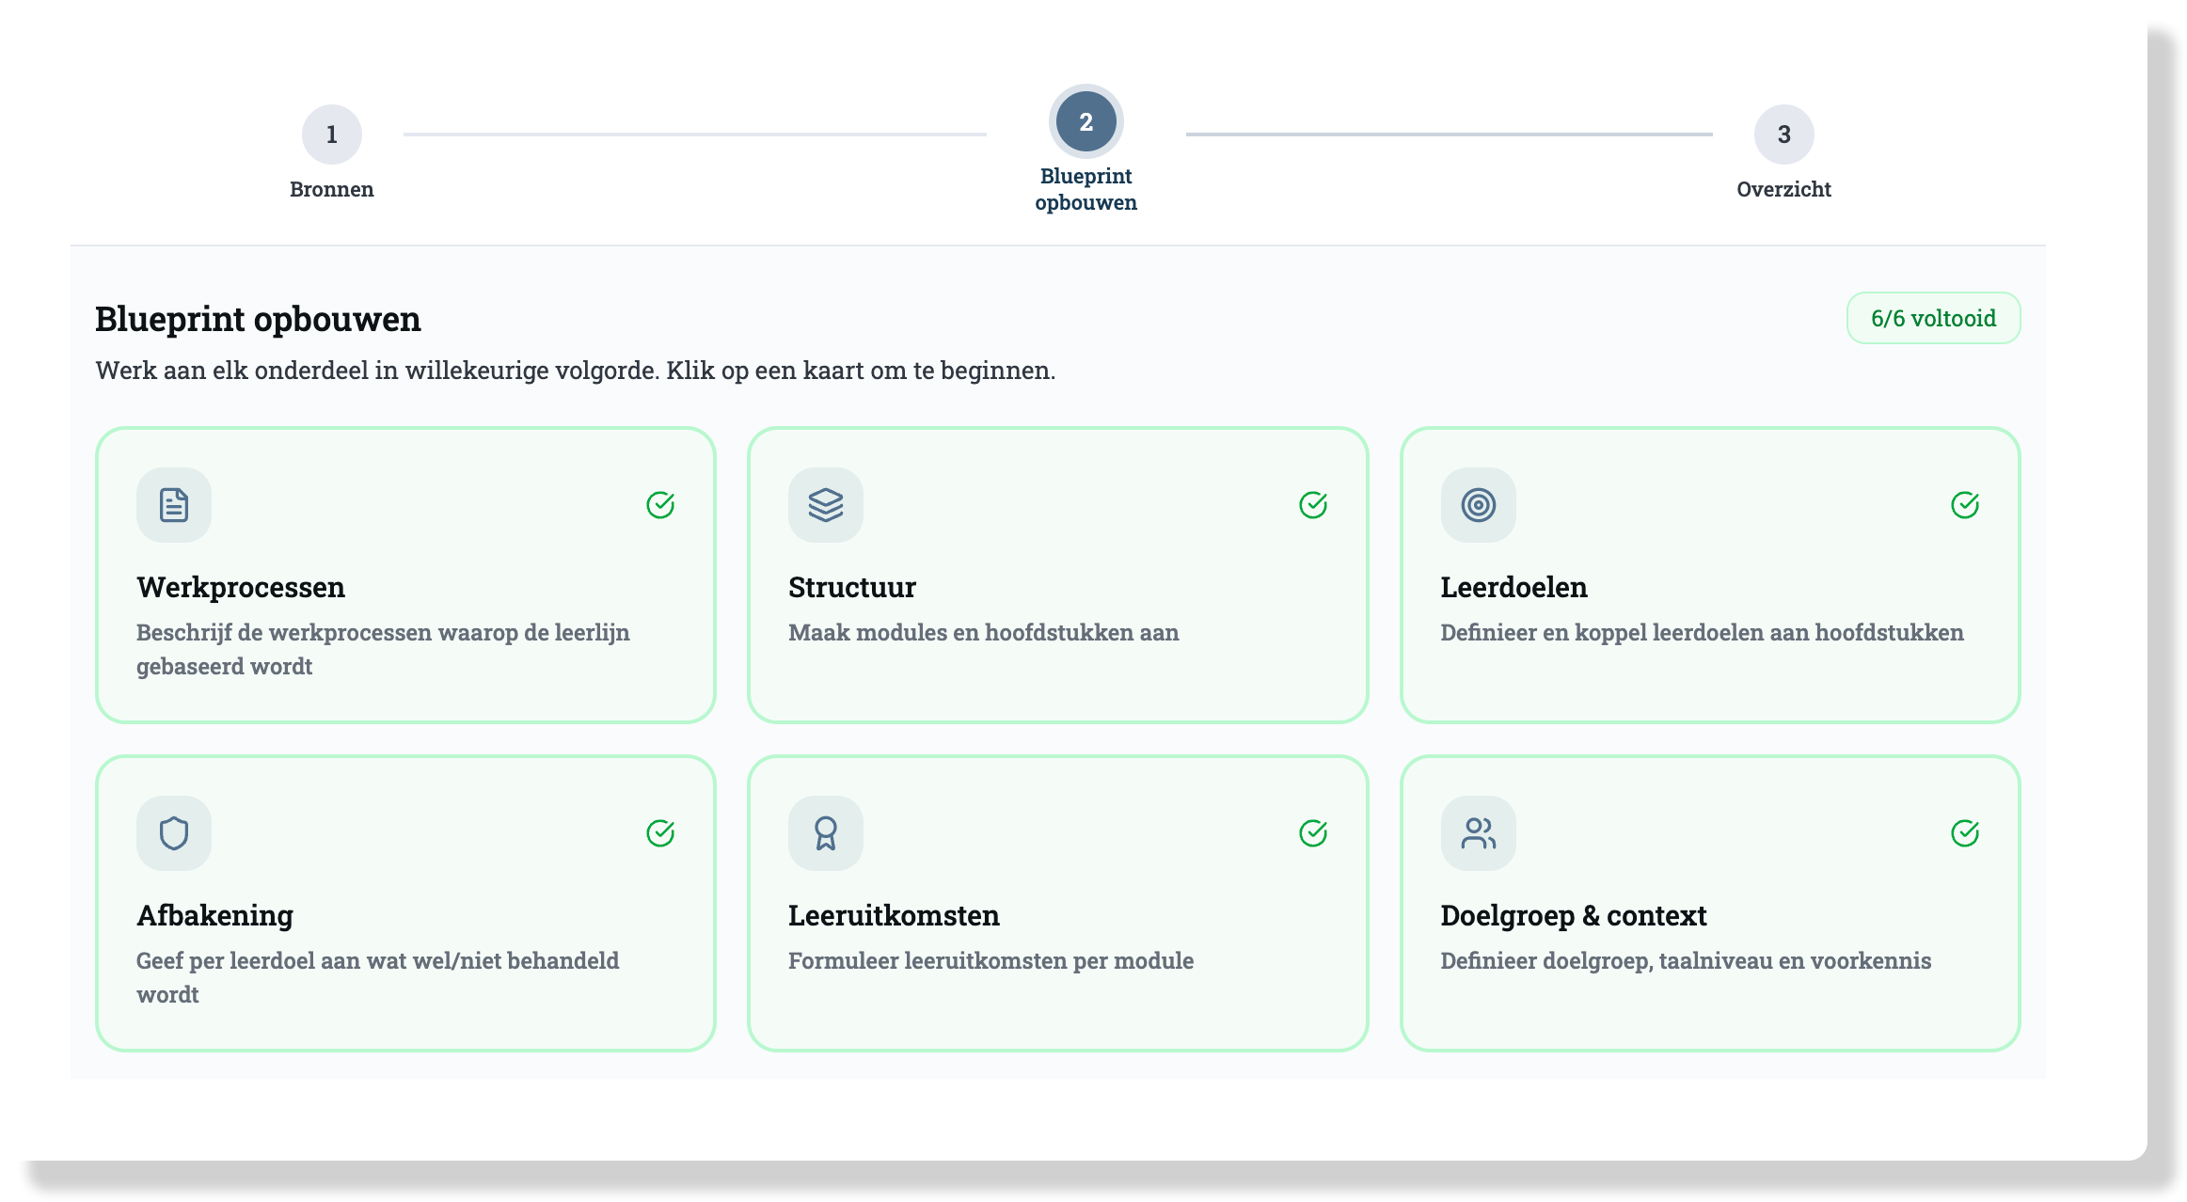Click the checkmark on the Doelgroep & context card

click(x=1964, y=833)
